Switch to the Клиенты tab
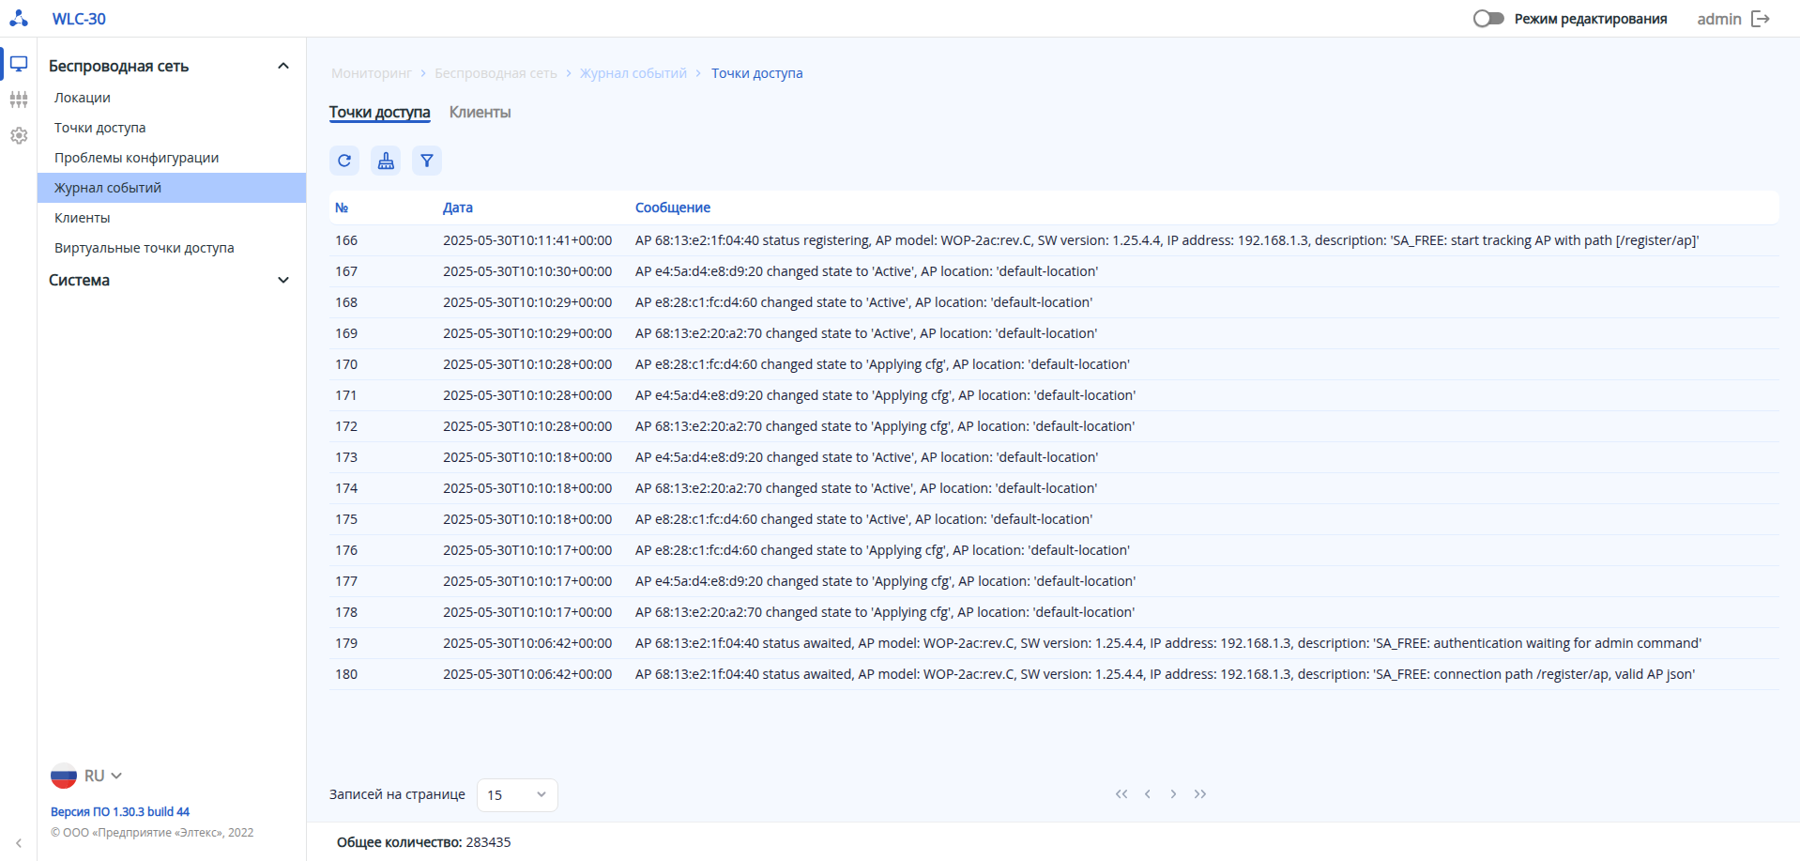 point(480,113)
